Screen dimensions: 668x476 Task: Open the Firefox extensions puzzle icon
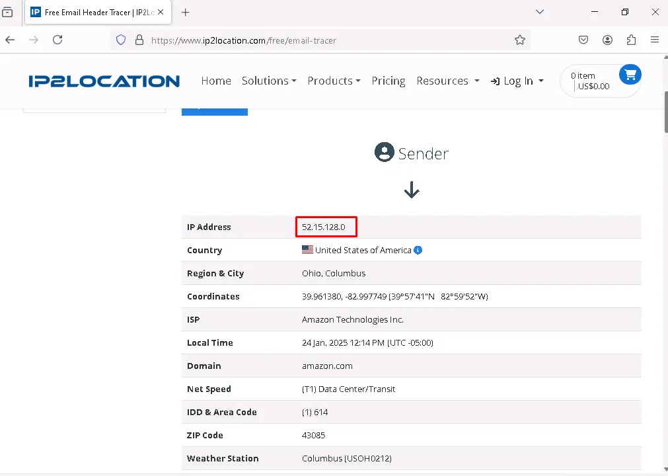point(631,40)
